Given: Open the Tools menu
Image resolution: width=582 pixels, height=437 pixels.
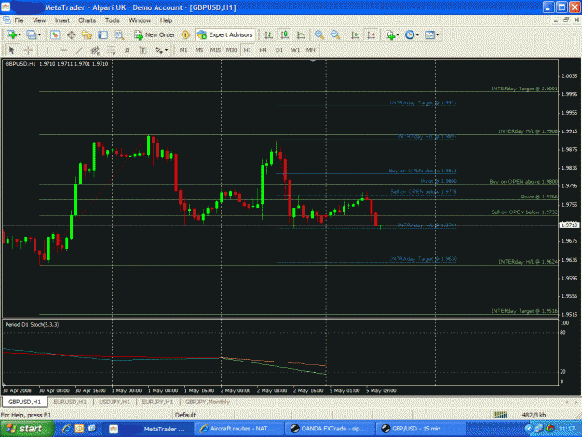Looking at the screenshot, I should pyautogui.click(x=112, y=20).
